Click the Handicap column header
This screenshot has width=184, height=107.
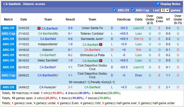(124, 19)
